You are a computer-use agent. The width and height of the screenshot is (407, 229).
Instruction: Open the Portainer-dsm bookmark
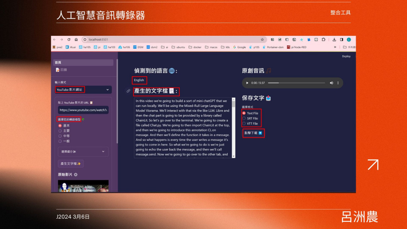[273, 47]
